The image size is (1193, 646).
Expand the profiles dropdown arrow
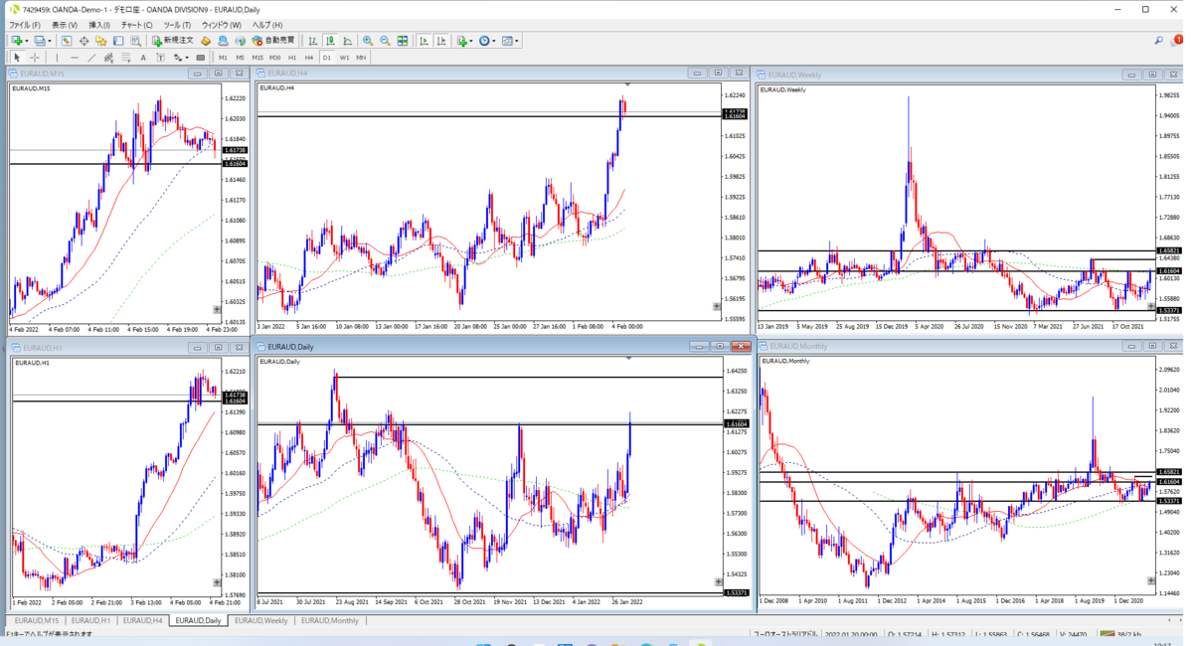tap(51, 41)
